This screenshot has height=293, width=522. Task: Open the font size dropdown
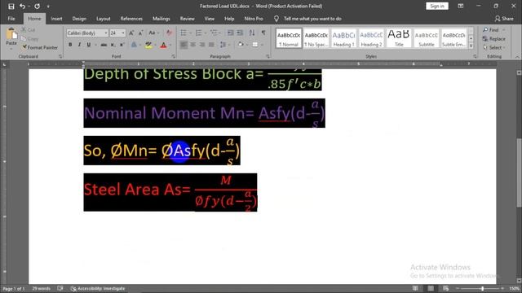click(123, 33)
